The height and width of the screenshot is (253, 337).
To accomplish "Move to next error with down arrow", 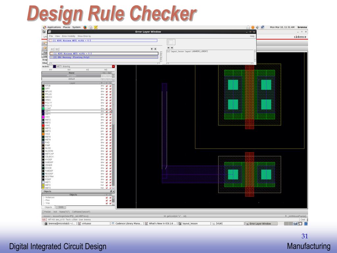I will point(155,49).
